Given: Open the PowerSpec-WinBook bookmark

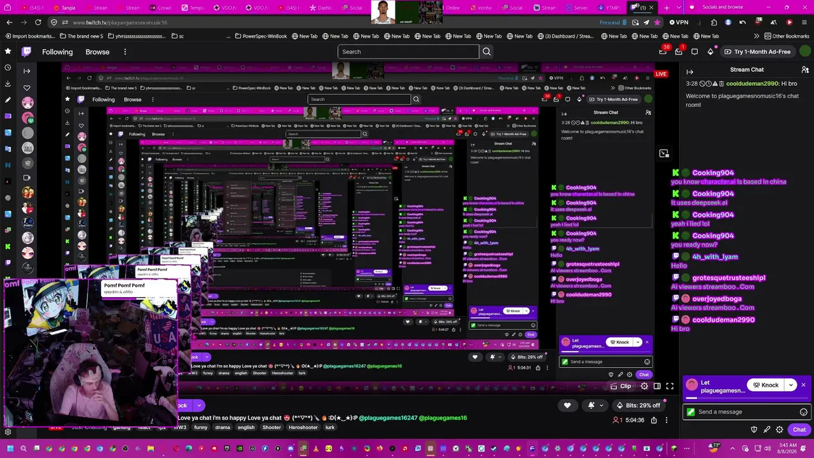Looking at the screenshot, I should [x=260, y=36].
